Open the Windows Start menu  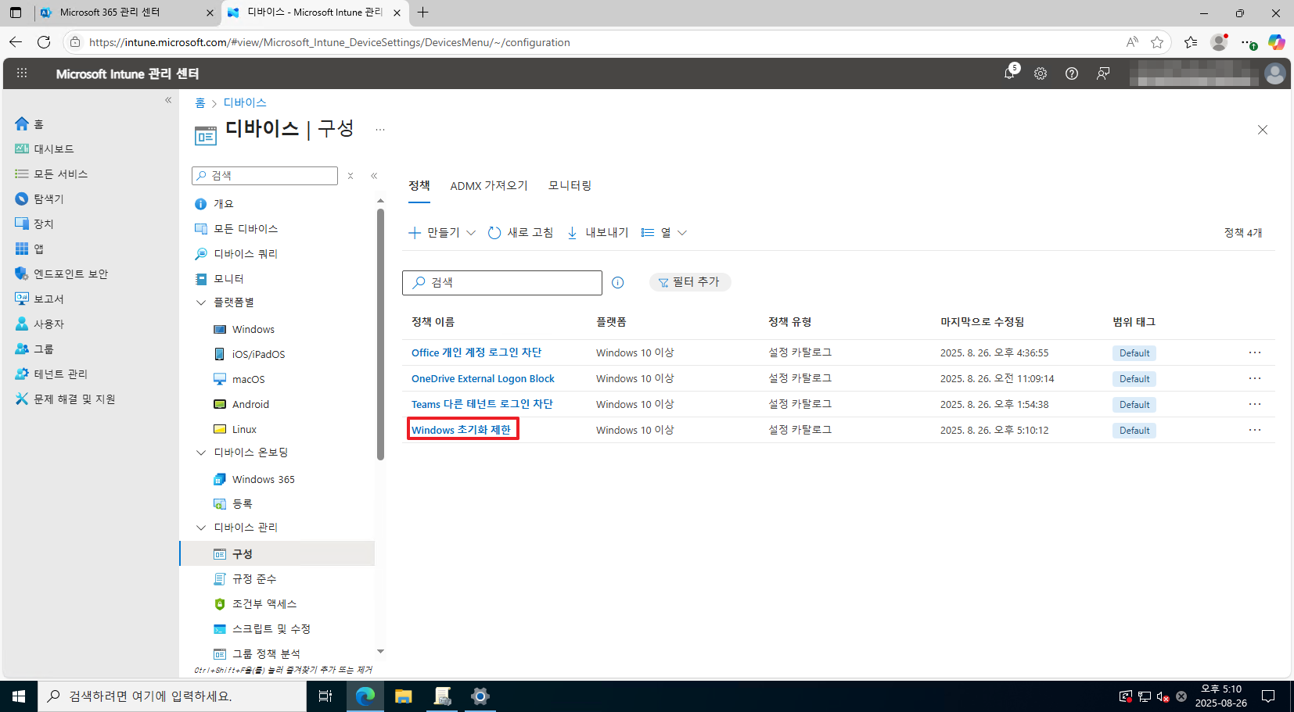click(x=19, y=696)
